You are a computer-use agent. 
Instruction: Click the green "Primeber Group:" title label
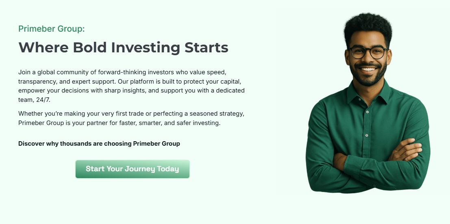51,29
